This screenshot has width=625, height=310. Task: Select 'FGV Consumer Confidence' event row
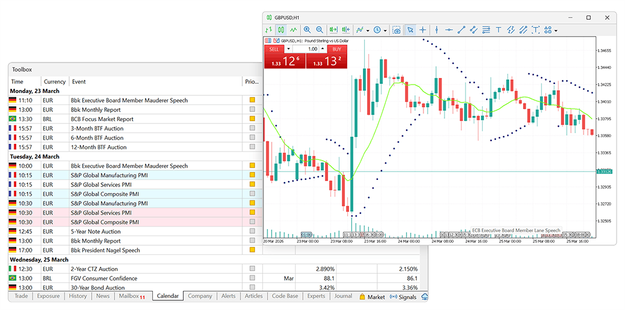tap(214, 279)
